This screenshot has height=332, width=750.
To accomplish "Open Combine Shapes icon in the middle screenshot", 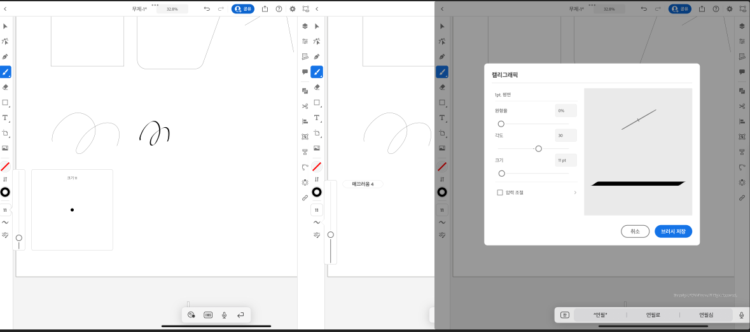I will 305,90.
